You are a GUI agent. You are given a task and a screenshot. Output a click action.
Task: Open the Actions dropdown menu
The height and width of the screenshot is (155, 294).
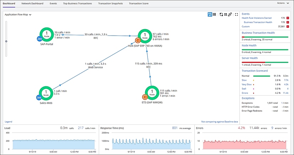point(283,3)
